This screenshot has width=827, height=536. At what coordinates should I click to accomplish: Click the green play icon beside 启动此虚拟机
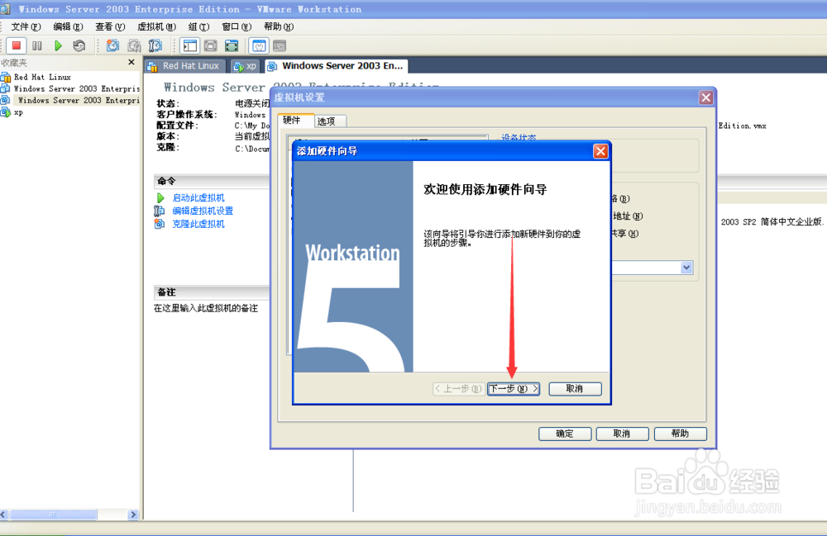tap(160, 198)
